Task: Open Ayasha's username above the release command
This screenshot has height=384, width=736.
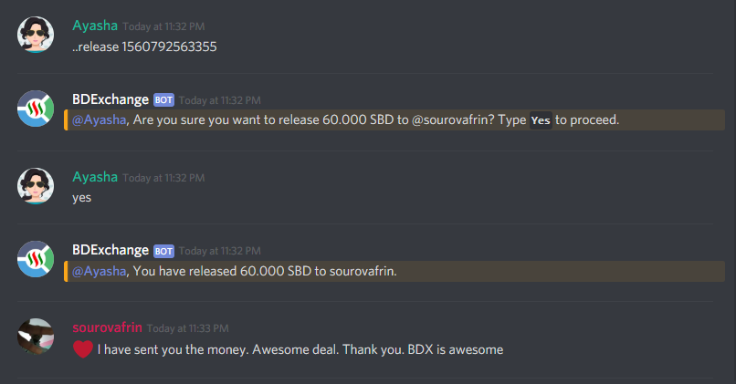Action: [x=95, y=26]
